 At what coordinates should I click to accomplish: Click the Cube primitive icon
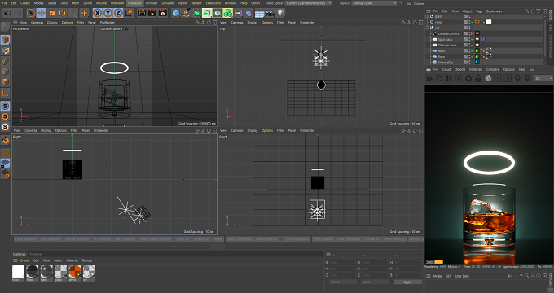pos(176,13)
